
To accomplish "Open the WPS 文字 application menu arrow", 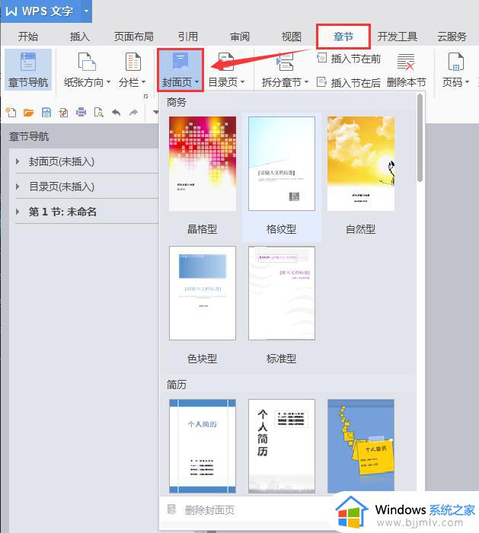I will pyautogui.click(x=86, y=11).
